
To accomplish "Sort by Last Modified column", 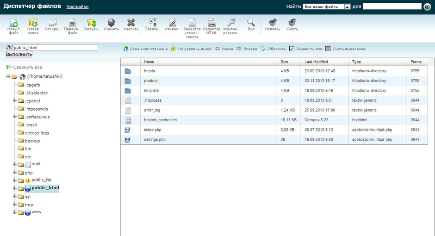I will (x=324, y=62).
